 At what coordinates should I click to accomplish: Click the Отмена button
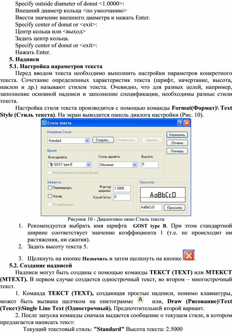point(177,143)
